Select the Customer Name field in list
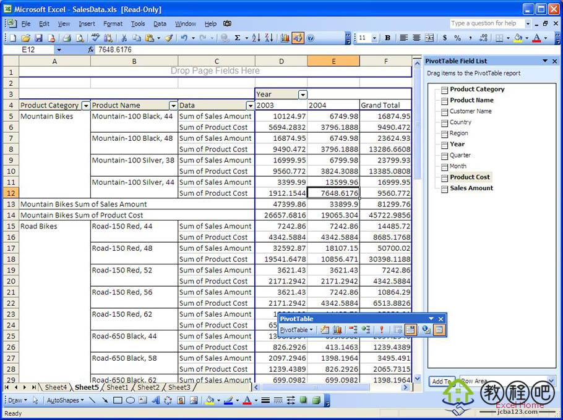 470,111
